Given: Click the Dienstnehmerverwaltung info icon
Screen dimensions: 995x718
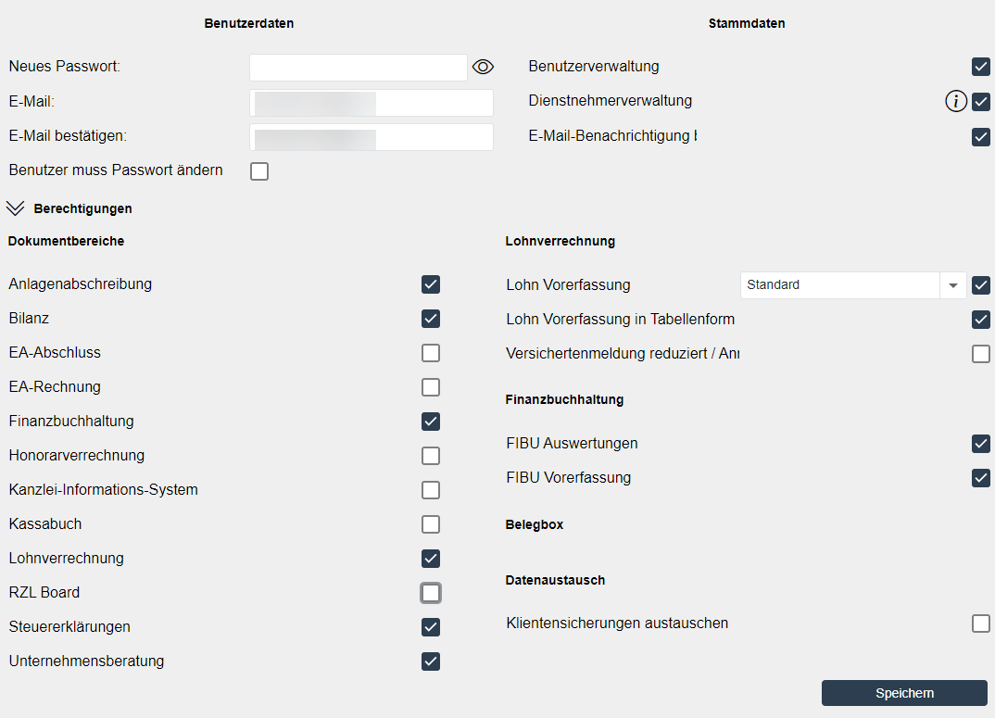Looking at the screenshot, I should coord(956,102).
